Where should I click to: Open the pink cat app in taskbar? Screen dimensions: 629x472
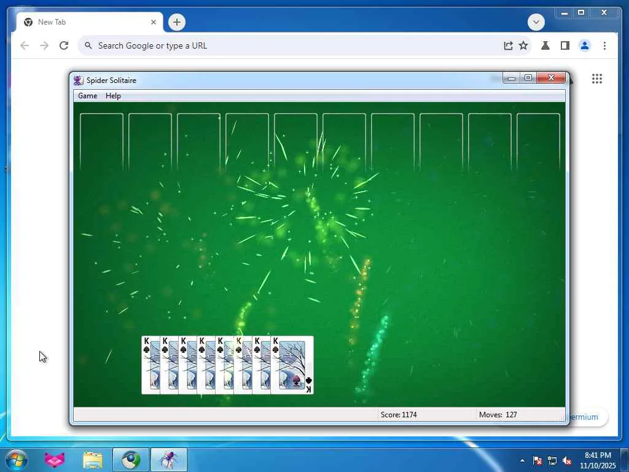(x=54, y=460)
